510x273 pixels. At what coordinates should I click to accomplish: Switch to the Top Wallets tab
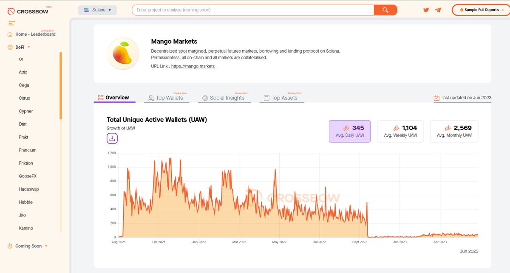(x=166, y=98)
